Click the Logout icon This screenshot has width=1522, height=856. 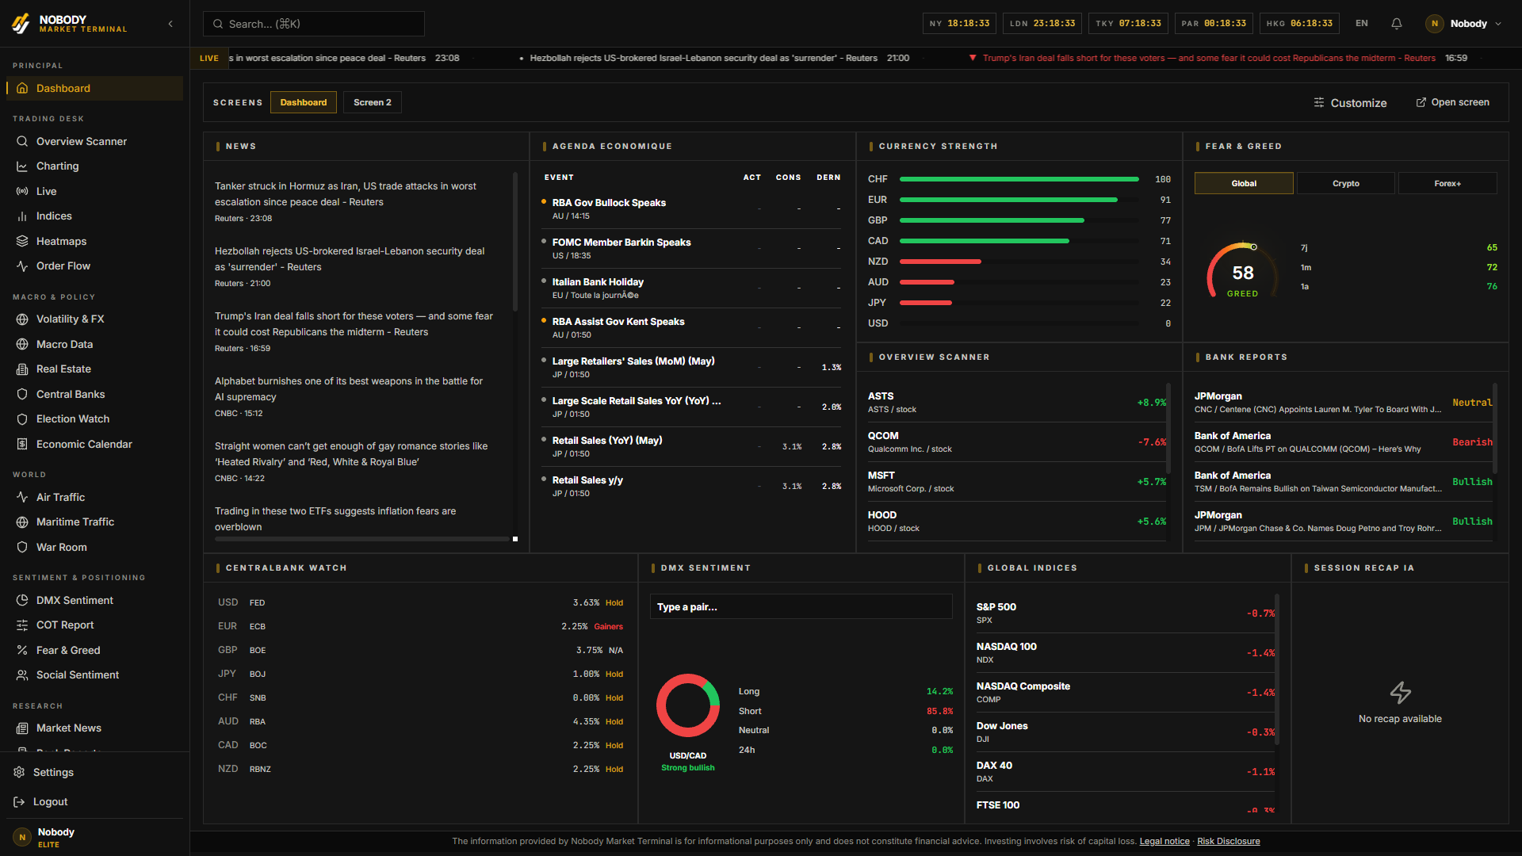pos(19,801)
